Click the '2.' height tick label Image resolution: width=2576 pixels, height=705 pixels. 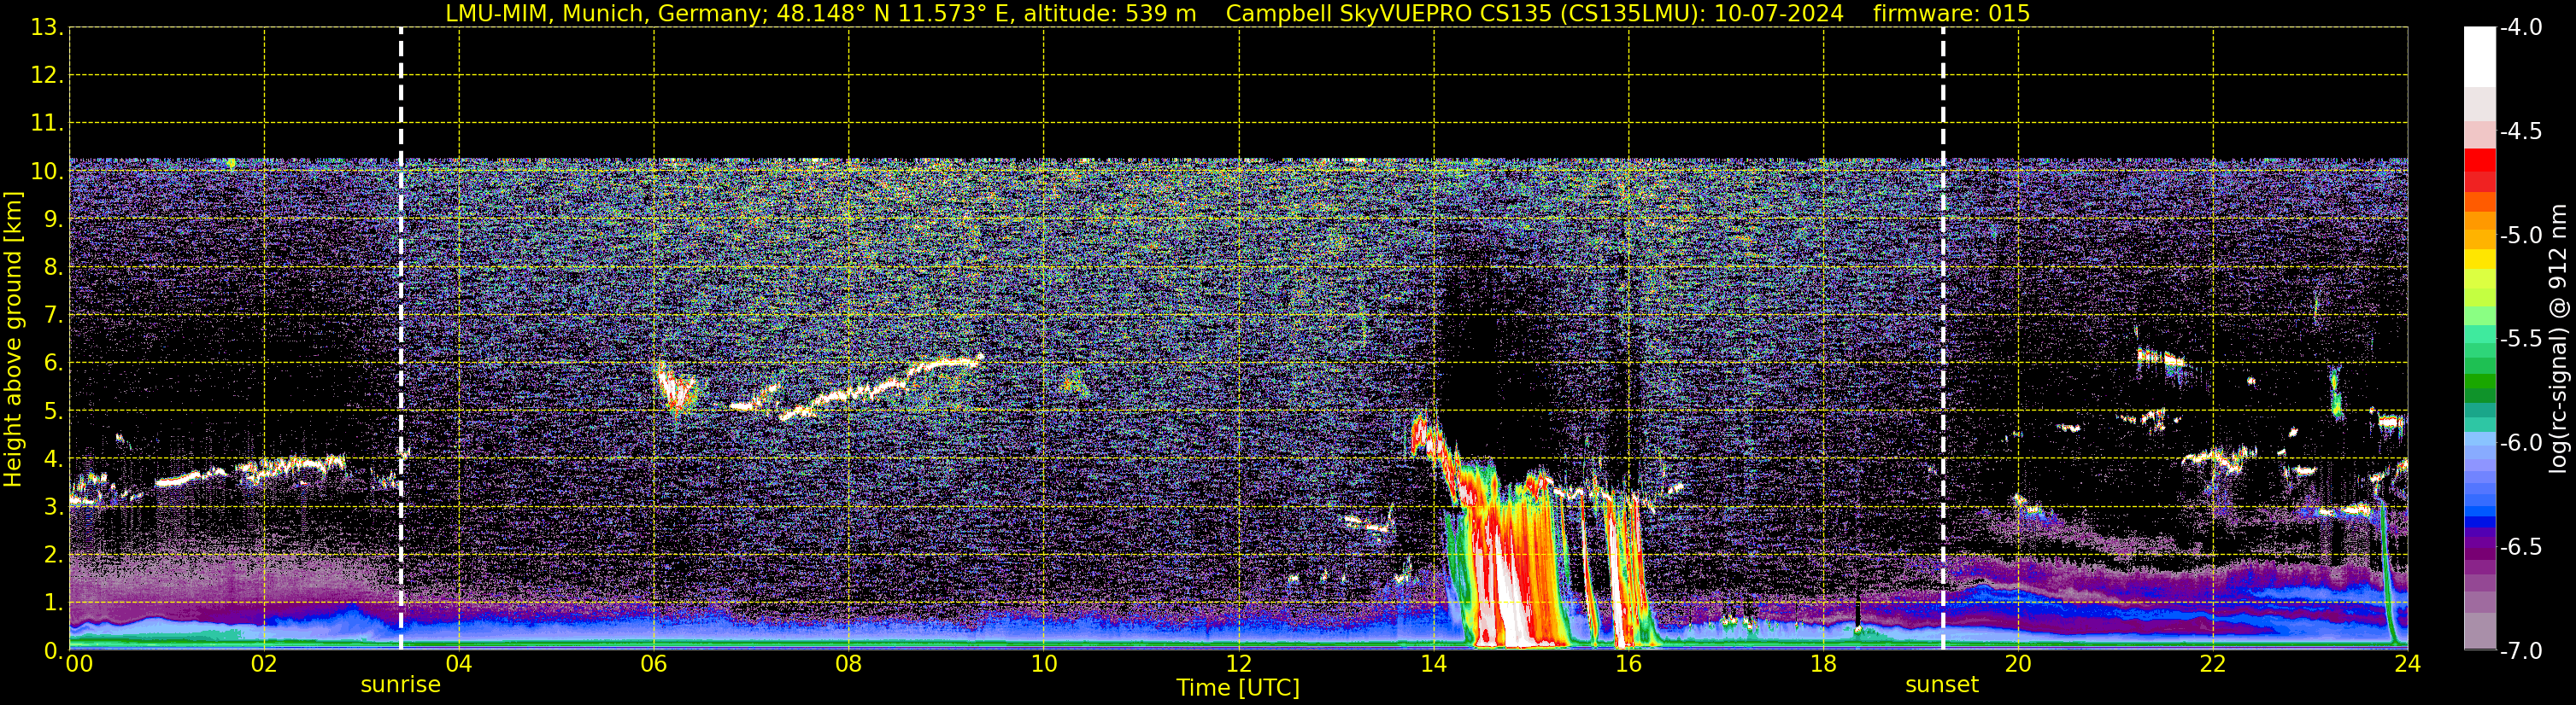[53, 556]
